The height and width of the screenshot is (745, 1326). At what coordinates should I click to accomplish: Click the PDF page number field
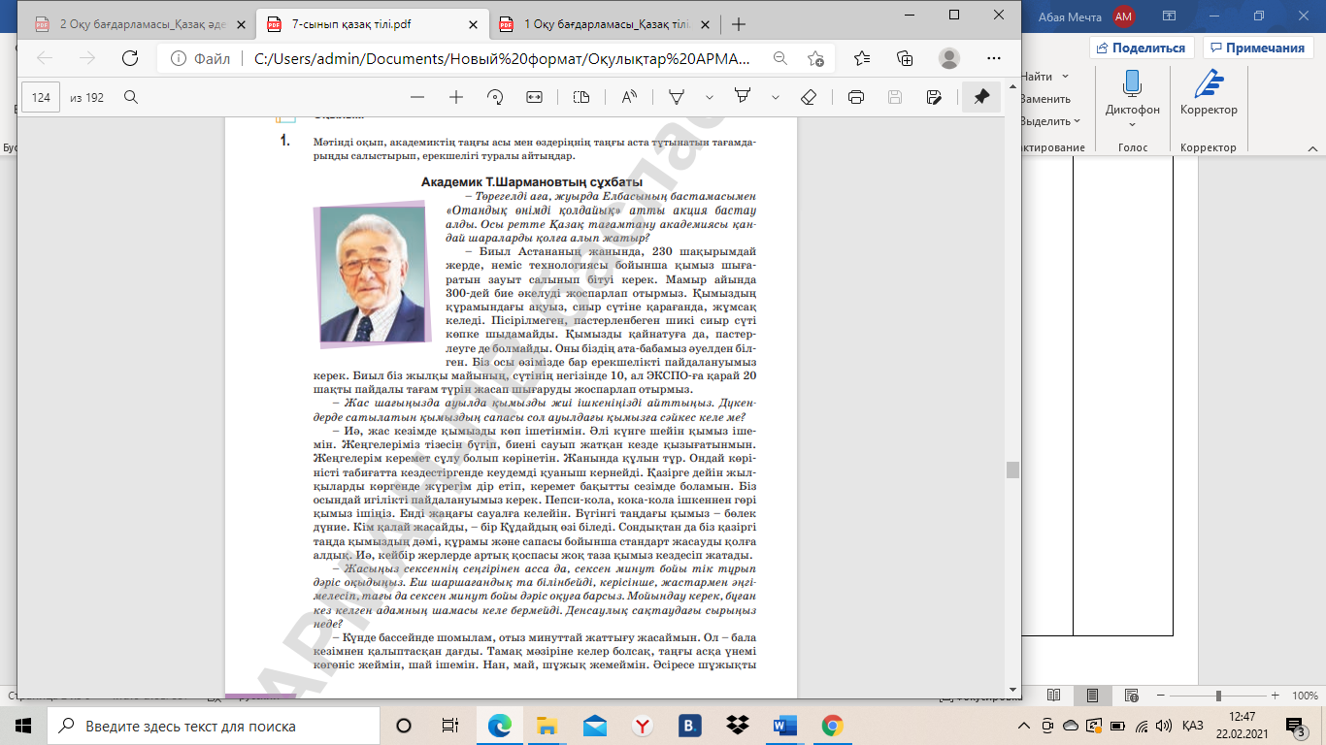pos(41,97)
